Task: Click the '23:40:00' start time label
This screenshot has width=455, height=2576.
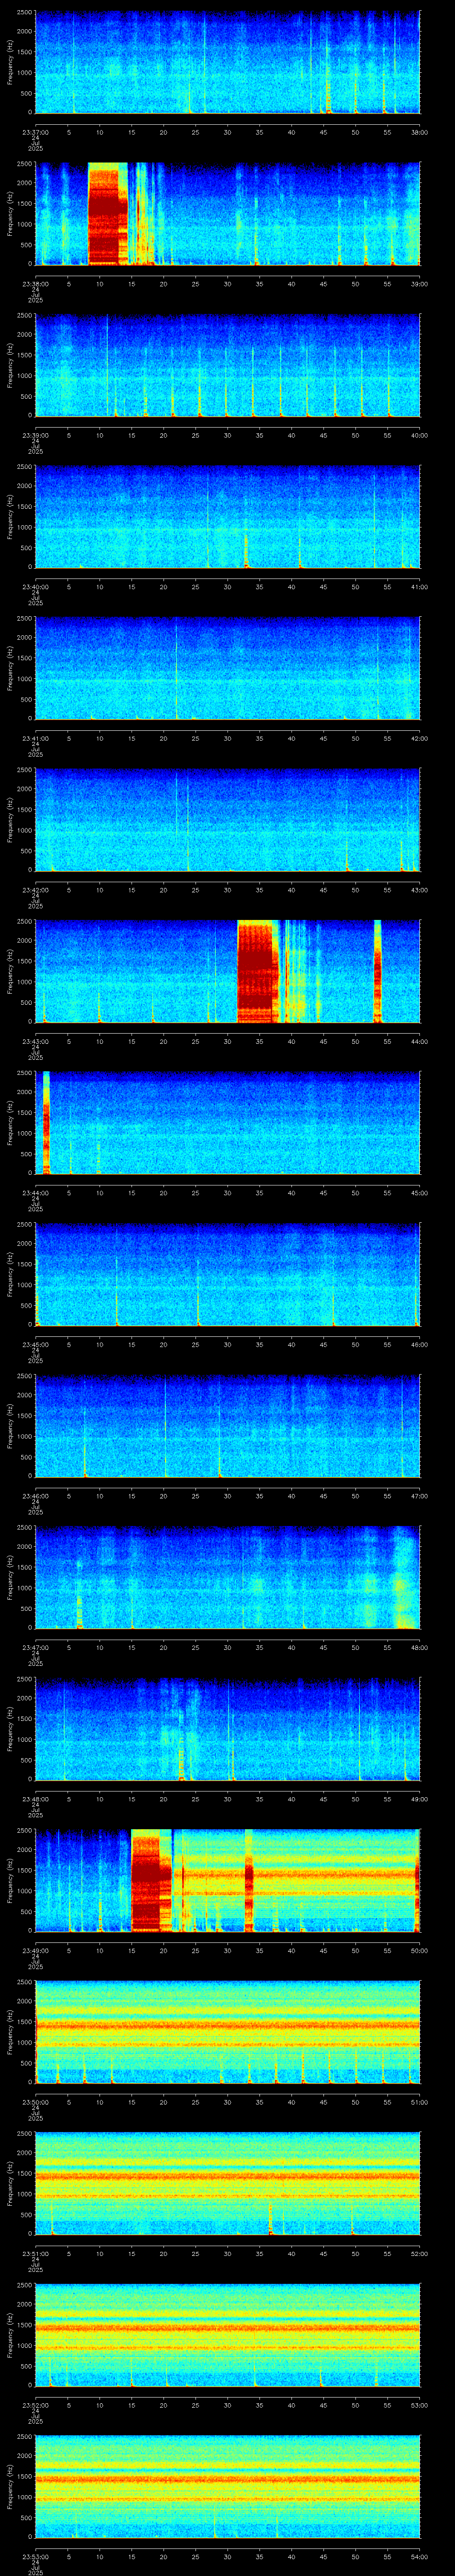Action: 35,587
